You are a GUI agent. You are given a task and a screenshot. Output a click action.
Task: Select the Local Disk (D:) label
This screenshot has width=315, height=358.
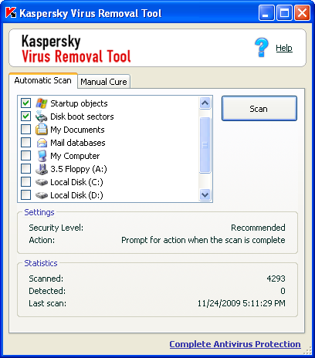pos(76,195)
